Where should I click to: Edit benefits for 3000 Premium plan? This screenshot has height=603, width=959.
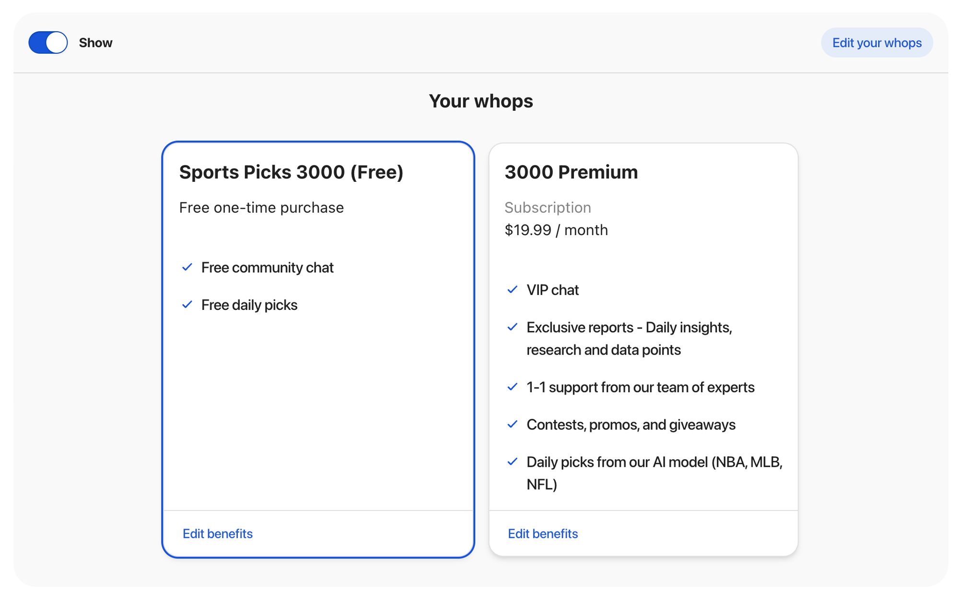tap(542, 533)
